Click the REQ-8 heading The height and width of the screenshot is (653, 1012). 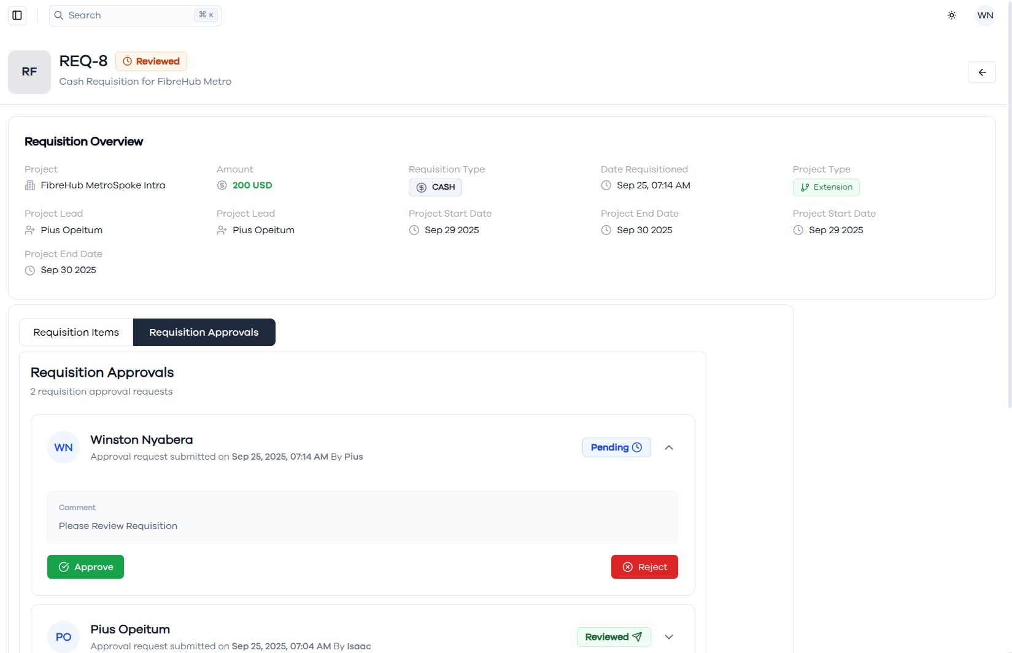(83, 61)
